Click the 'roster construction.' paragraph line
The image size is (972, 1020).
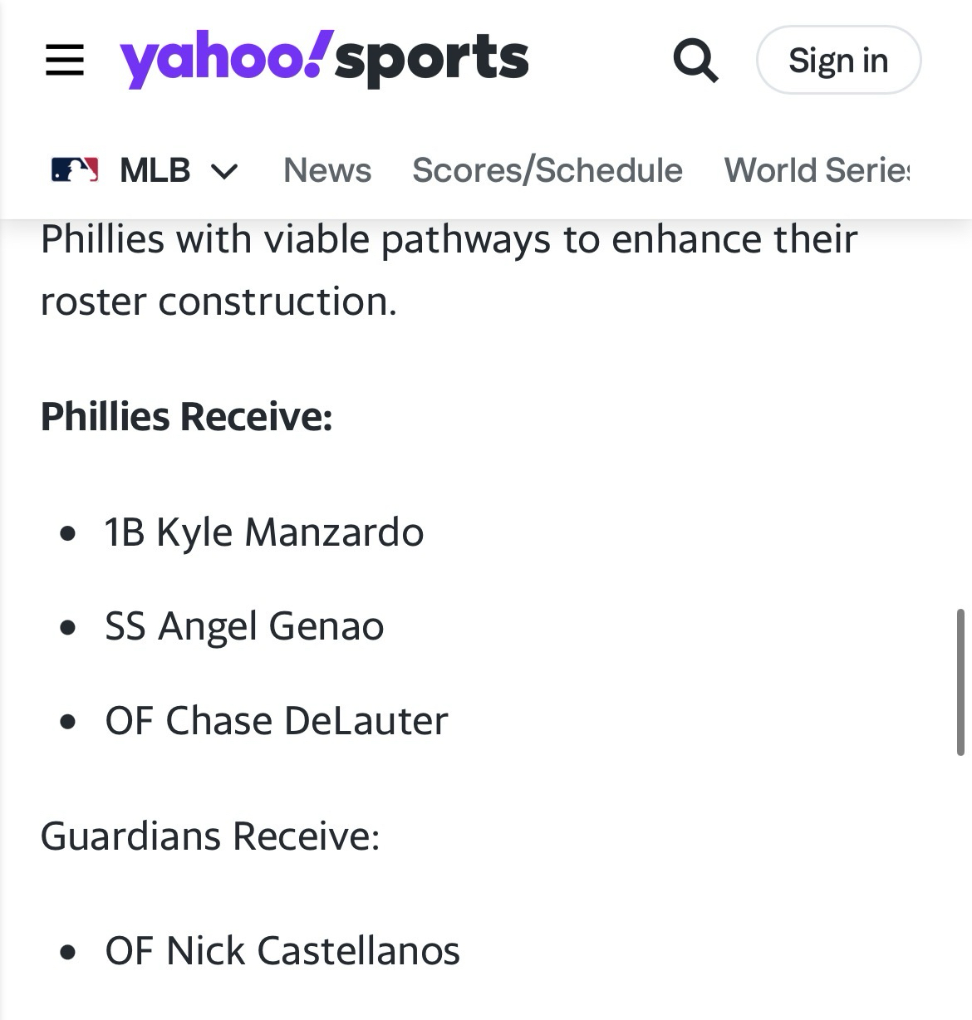point(219,301)
